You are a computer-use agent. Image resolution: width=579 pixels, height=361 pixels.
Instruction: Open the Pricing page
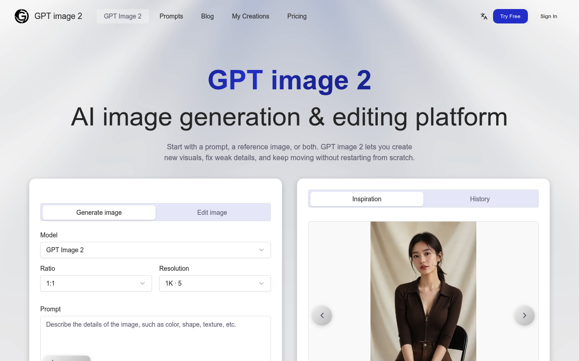click(x=297, y=16)
